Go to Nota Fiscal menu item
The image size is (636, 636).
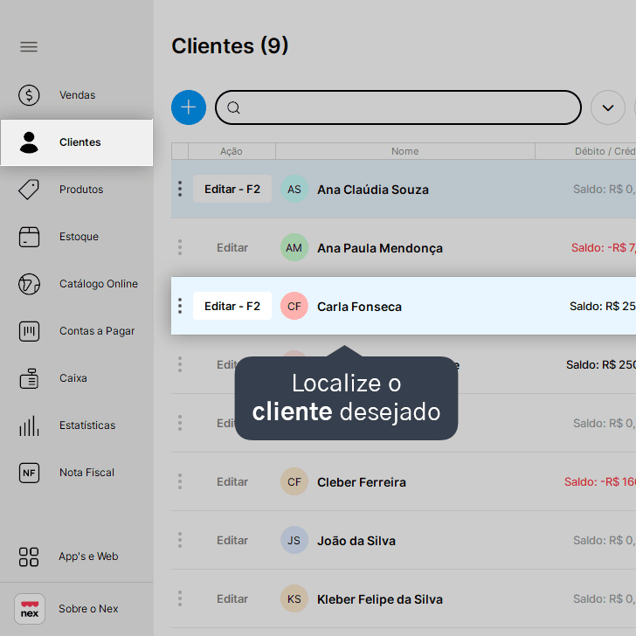click(x=86, y=473)
